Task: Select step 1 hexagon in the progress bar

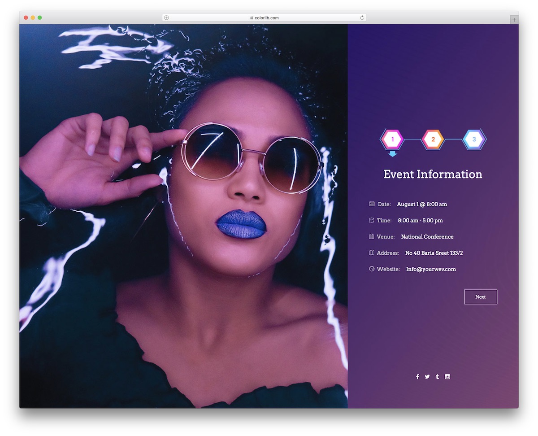Action: click(392, 140)
